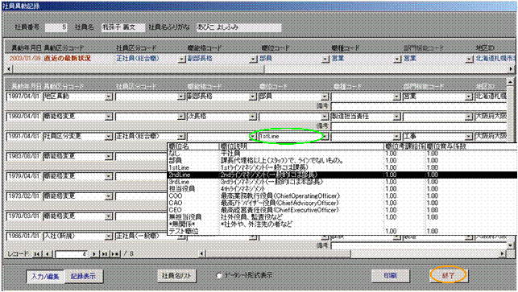Viewport: 518px width, 292px height.
Task: Choose 部員 from the open dropdown list
Action: coord(342,161)
